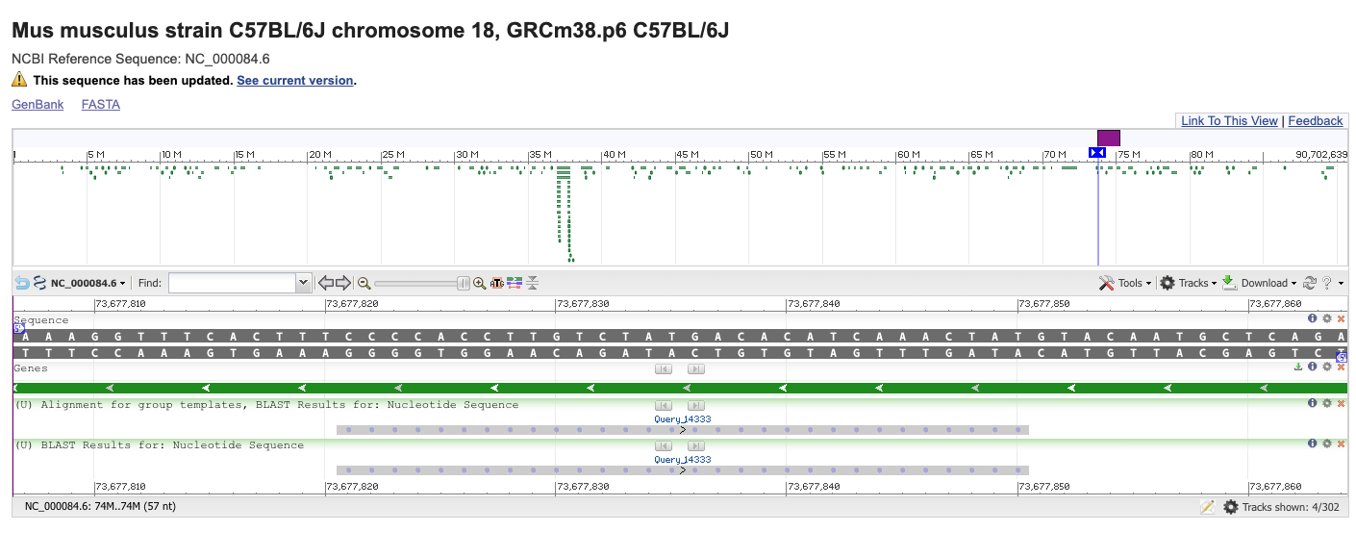Click the collapse-tracks arrows icon

(x=532, y=283)
